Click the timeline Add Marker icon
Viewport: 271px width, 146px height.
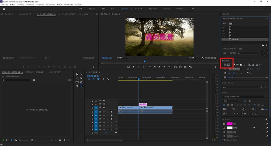click(103, 79)
